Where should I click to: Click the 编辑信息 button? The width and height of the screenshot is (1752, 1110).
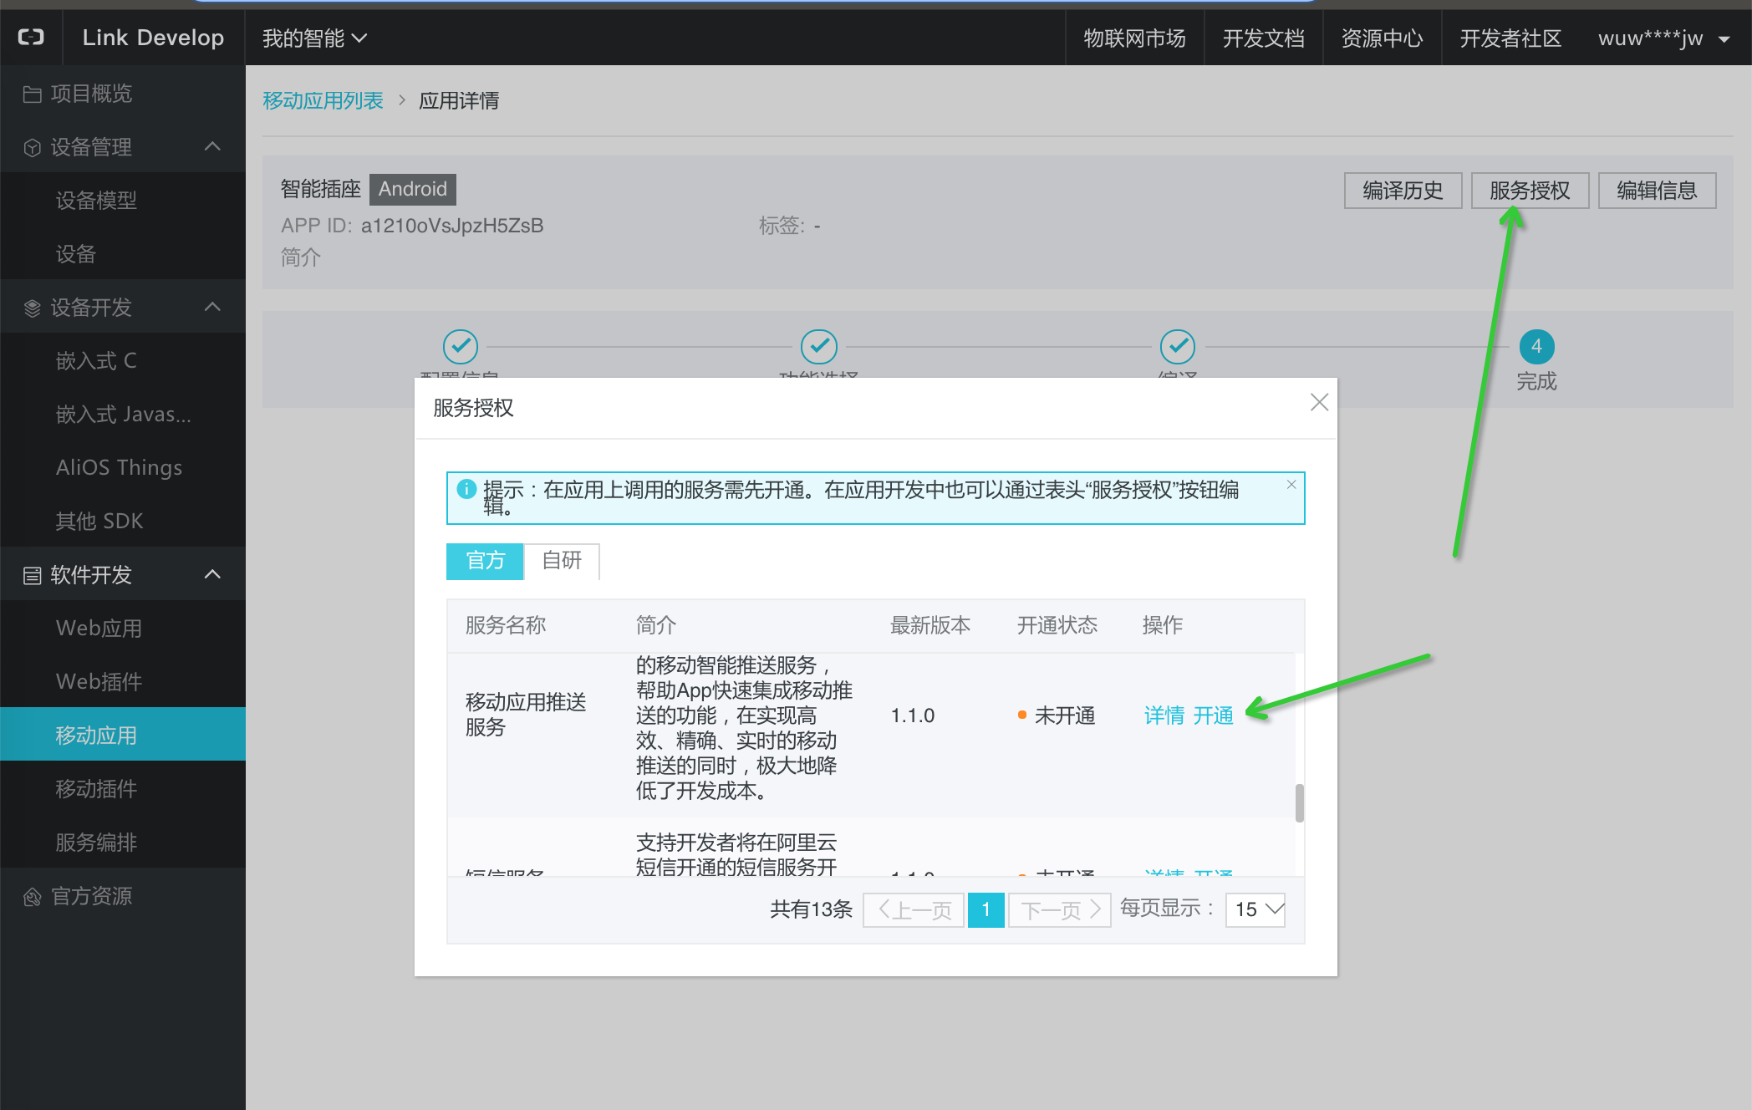click(x=1657, y=191)
